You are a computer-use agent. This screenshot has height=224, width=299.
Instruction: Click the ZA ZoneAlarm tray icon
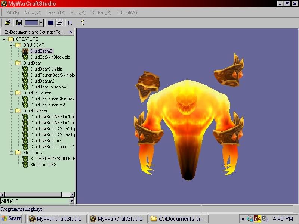tap(257, 219)
